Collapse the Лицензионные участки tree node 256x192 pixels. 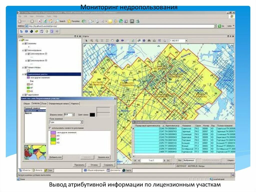23,74
